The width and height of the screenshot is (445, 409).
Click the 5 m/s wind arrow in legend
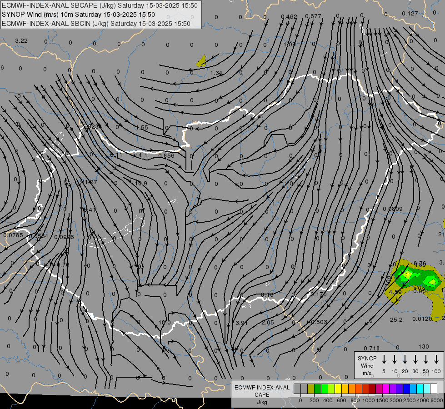[x=384, y=359]
